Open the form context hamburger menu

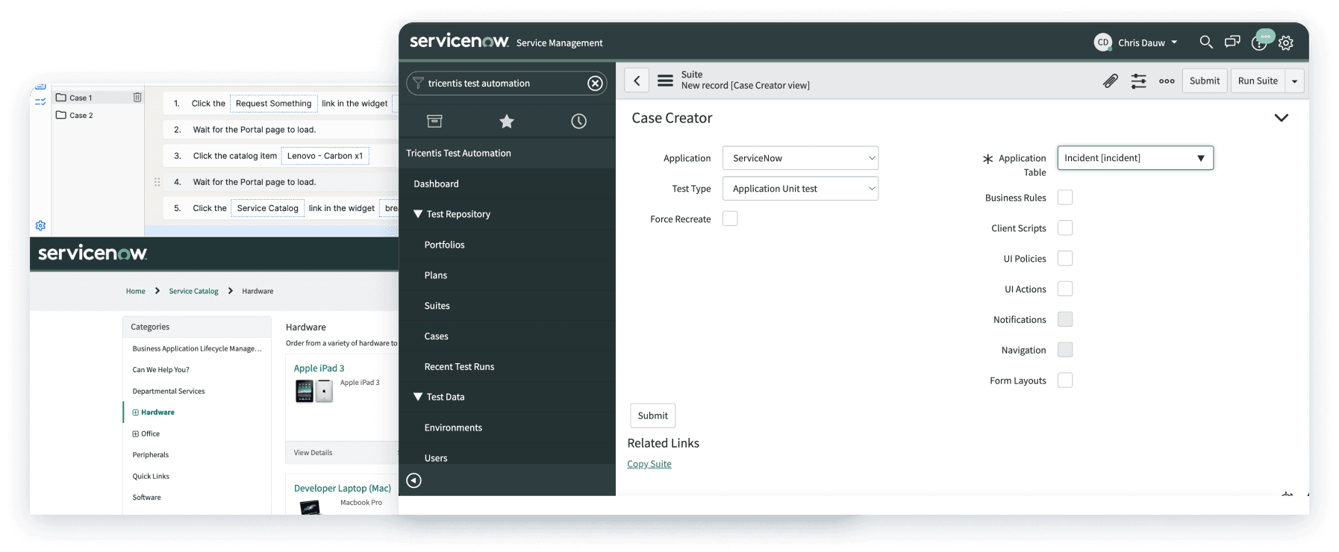point(665,81)
